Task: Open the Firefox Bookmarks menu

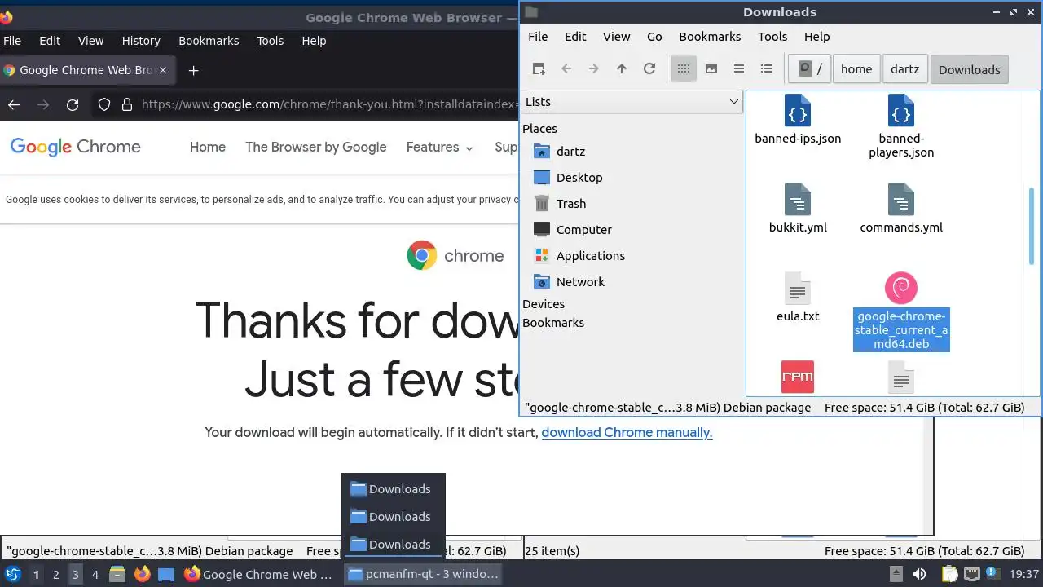Action: click(x=209, y=41)
